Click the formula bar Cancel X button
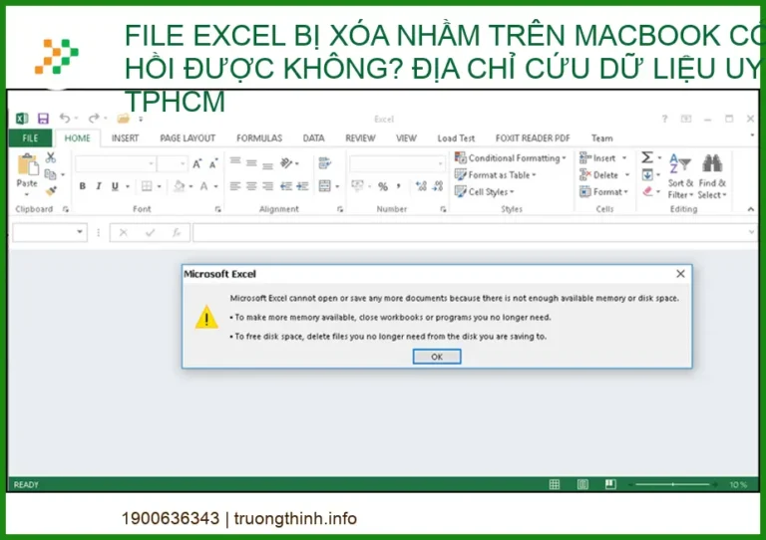Image resolution: width=766 pixels, height=540 pixels. click(124, 233)
